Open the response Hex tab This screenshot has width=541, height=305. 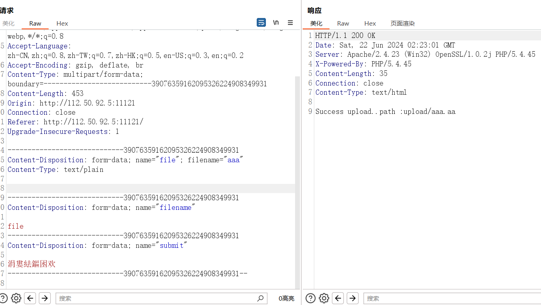tap(370, 24)
